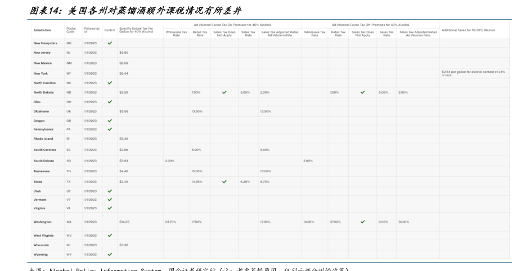The width and height of the screenshot is (512, 271).
Task: Click the Control checkmark for New Hampshire
Action: pos(110,43)
